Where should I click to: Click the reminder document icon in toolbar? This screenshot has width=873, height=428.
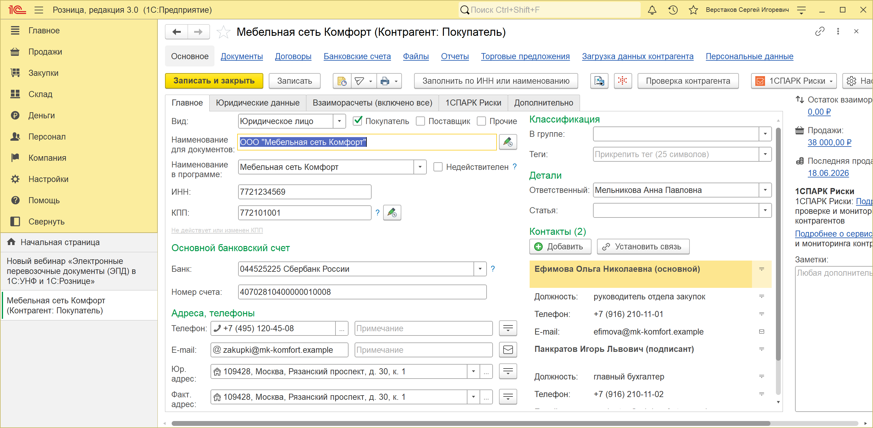click(x=342, y=81)
